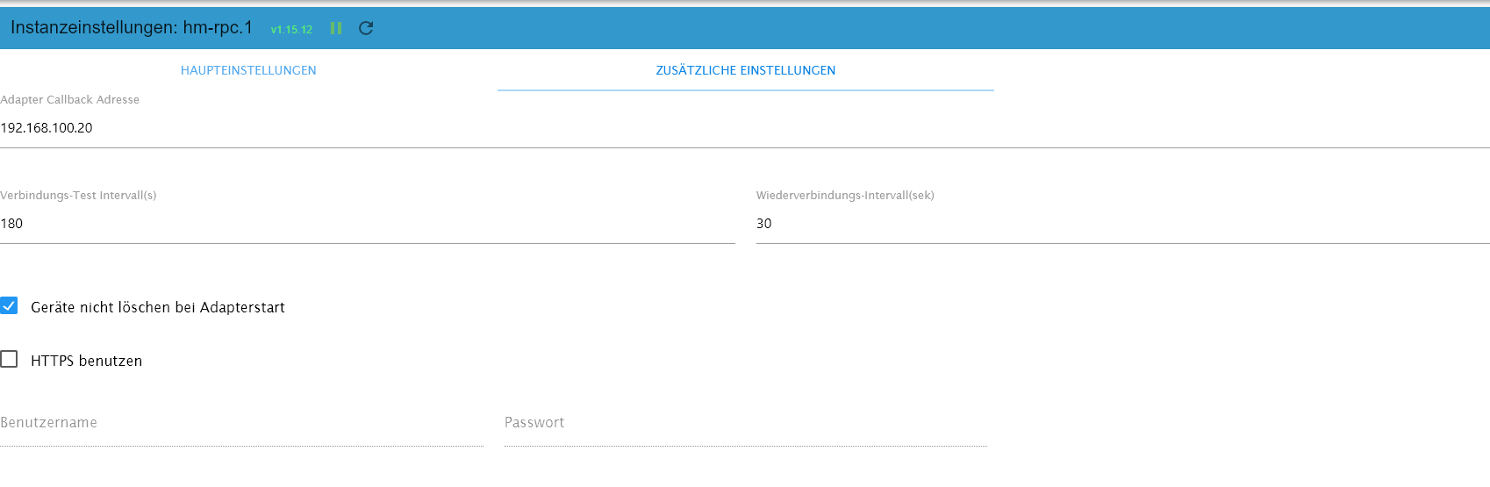Select the Zusätzliche Einstellungen tab
The width and height of the screenshot is (1490, 487).
pos(745,70)
